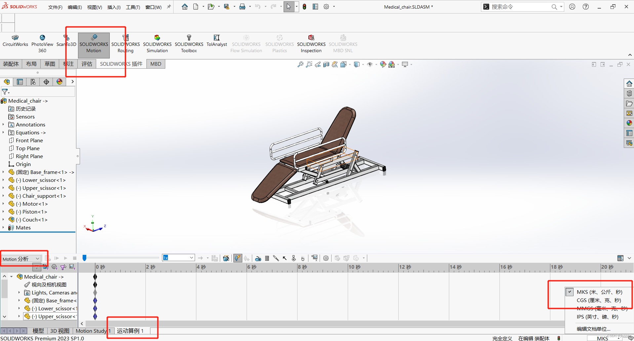Screen dimensions: 634x341
Task: Click the Filter Animated icon
Action: click(x=46, y=267)
